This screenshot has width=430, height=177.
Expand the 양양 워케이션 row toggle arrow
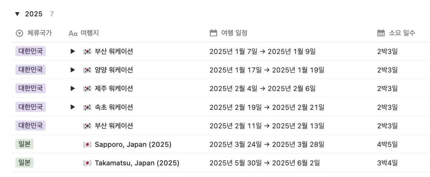[73, 70]
